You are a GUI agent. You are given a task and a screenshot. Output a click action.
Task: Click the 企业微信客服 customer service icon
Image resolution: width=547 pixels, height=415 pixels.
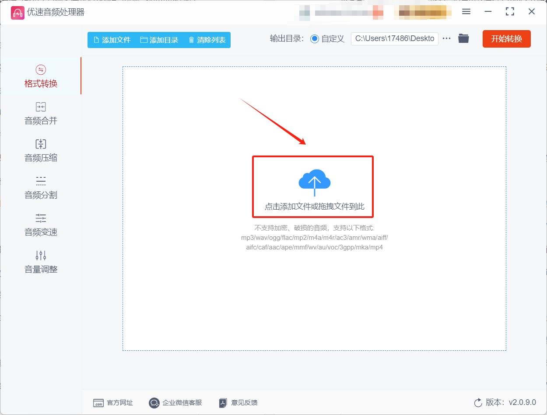point(154,403)
